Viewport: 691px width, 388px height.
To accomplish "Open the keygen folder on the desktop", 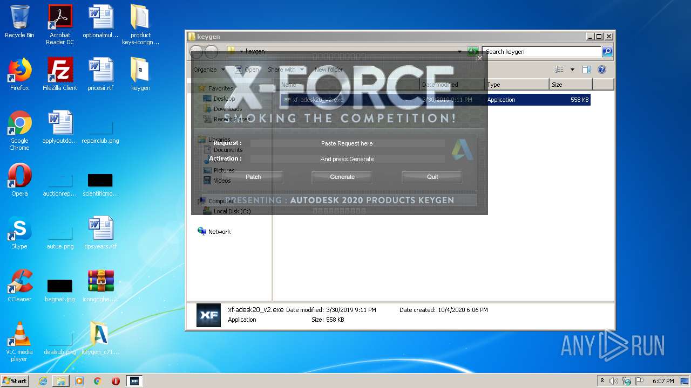I will tap(140, 74).
